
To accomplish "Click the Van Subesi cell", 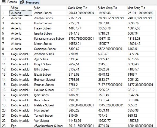I will click(49, 121).
